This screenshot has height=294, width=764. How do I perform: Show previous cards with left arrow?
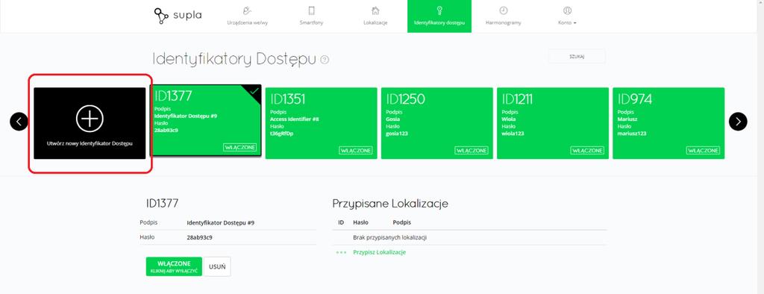click(19, 122)
